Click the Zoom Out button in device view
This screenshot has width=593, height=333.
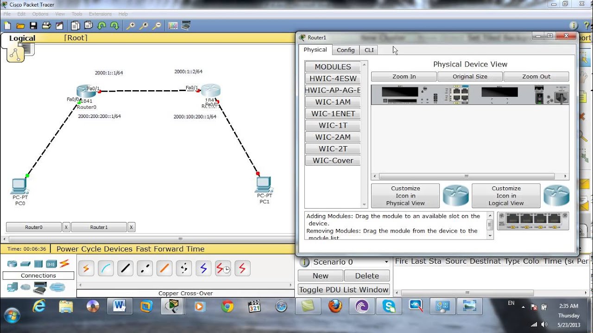536,77
